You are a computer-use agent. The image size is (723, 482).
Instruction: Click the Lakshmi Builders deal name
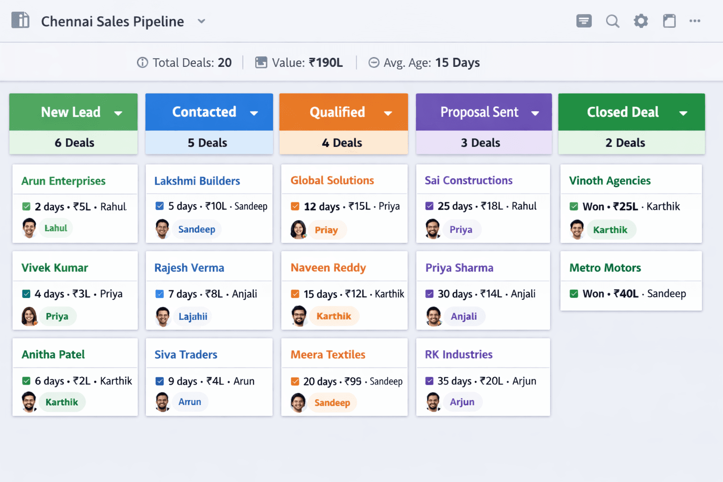(197, 181)
